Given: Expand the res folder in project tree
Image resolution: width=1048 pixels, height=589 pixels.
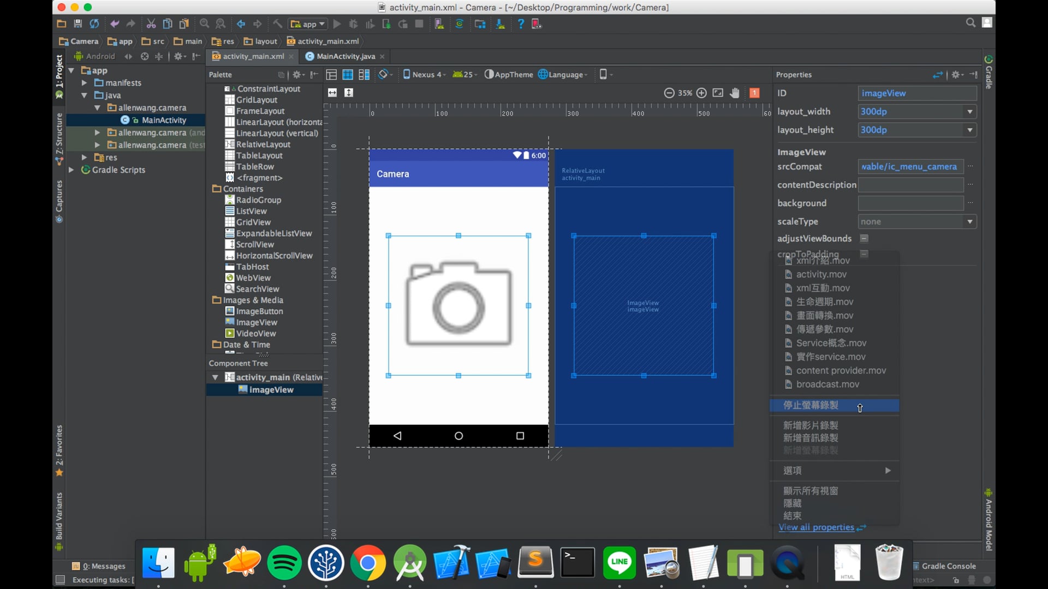Looking at the screenshot, I should 85,158.
